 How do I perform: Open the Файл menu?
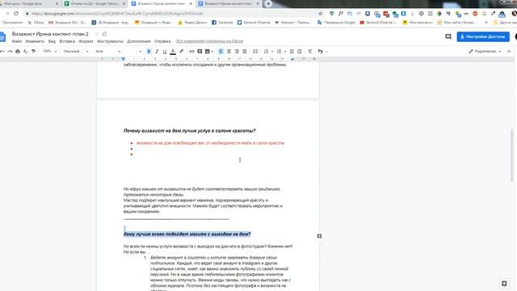coord(17,41)
